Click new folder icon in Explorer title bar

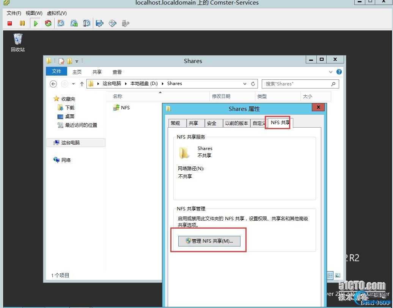69,61
